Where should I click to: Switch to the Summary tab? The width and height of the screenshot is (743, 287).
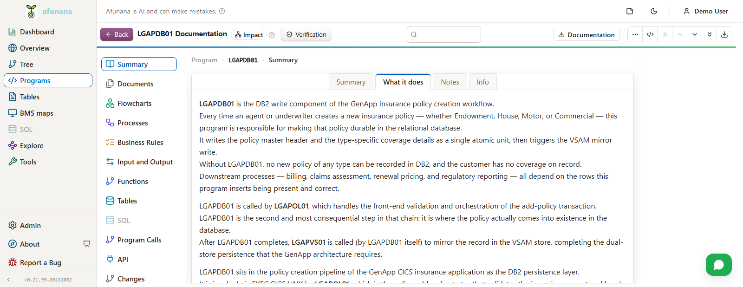click(x=351, y=82)
